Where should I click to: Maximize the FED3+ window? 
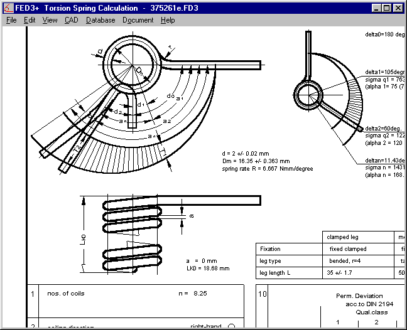386,8
